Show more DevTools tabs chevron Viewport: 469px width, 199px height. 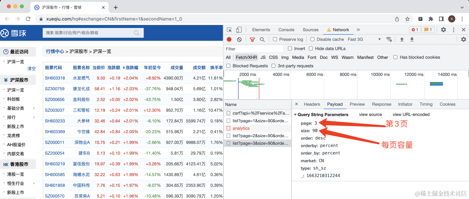pos(358,30)
